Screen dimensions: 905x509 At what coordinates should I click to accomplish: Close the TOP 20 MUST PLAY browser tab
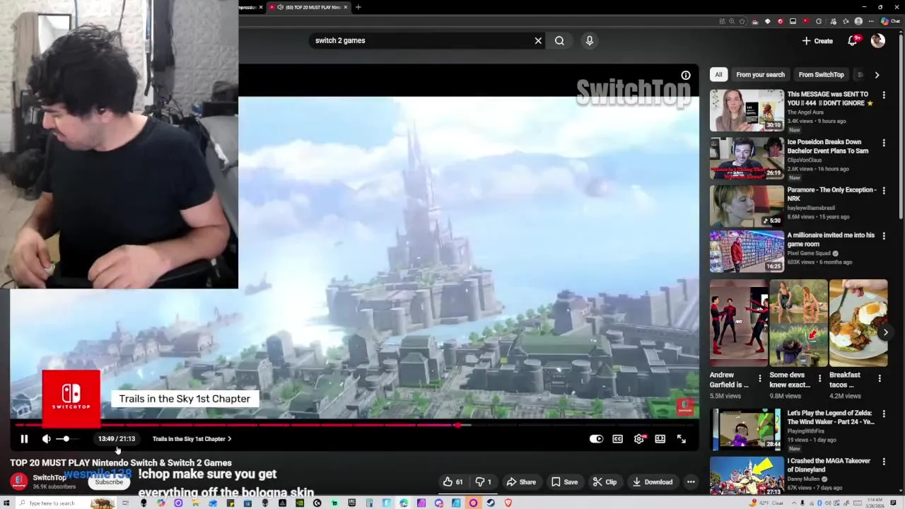tap(346, 7)
